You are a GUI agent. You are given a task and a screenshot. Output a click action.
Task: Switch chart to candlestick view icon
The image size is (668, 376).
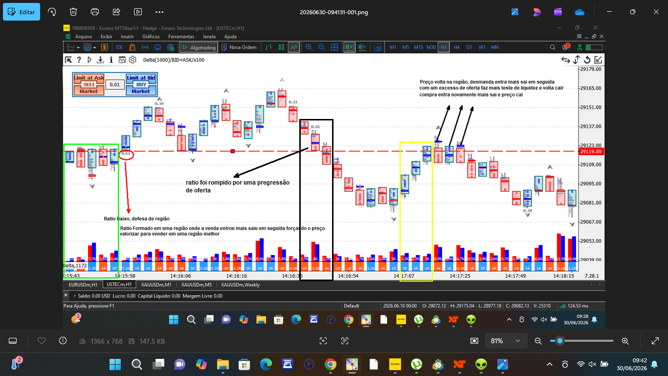point(281,47)
